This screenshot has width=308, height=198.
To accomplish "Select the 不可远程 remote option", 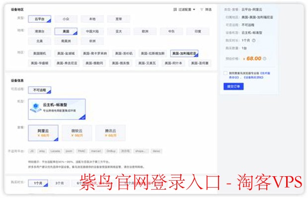I will 39,90.
